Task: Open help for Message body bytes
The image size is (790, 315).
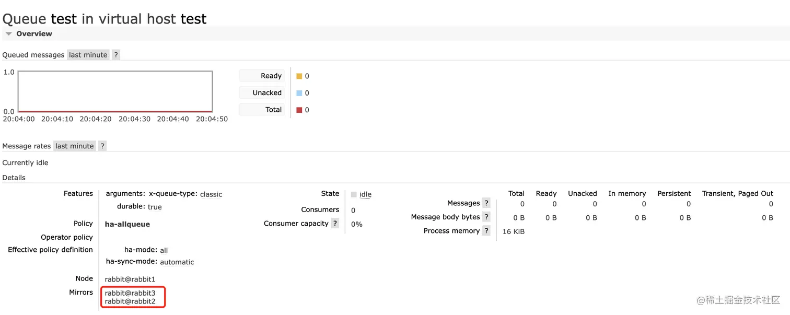Action: pos(486,217)
